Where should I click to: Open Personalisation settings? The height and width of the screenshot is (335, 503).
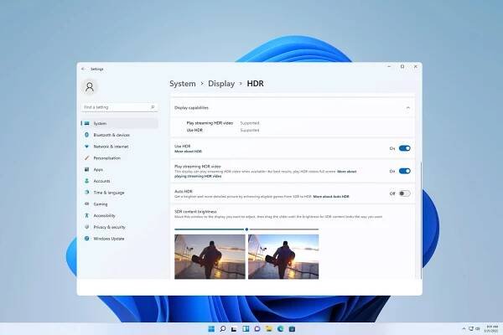point(107,157)
